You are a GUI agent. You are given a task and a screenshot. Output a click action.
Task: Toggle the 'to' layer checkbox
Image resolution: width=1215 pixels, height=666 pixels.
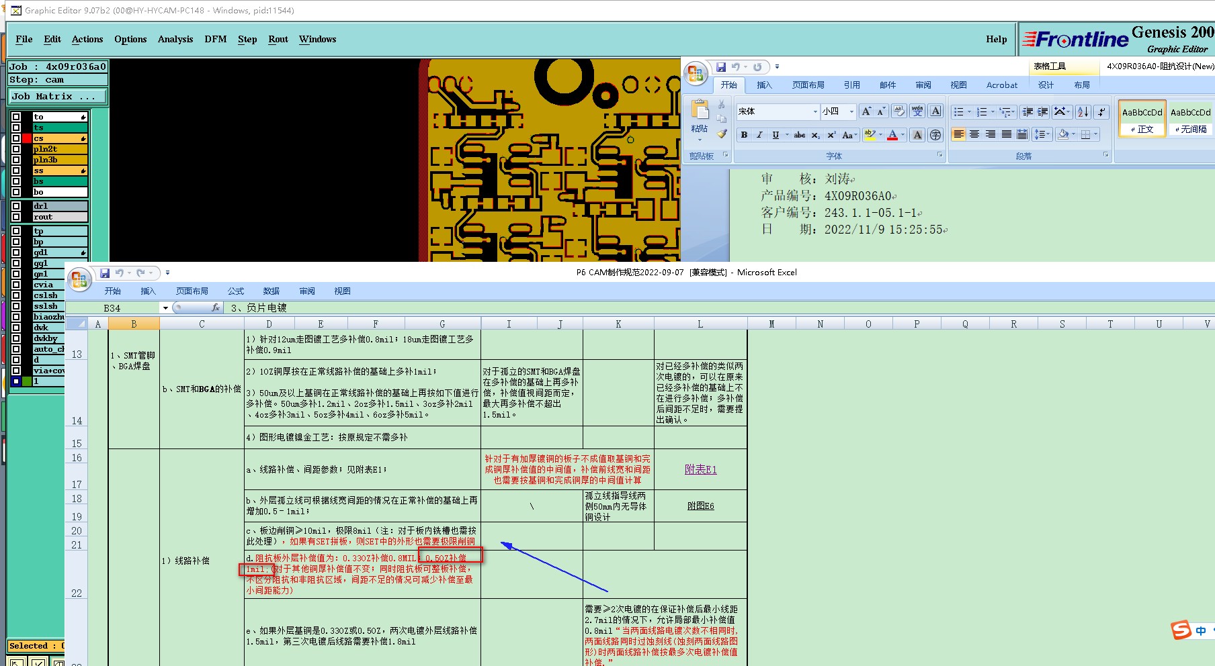(16, 117)
